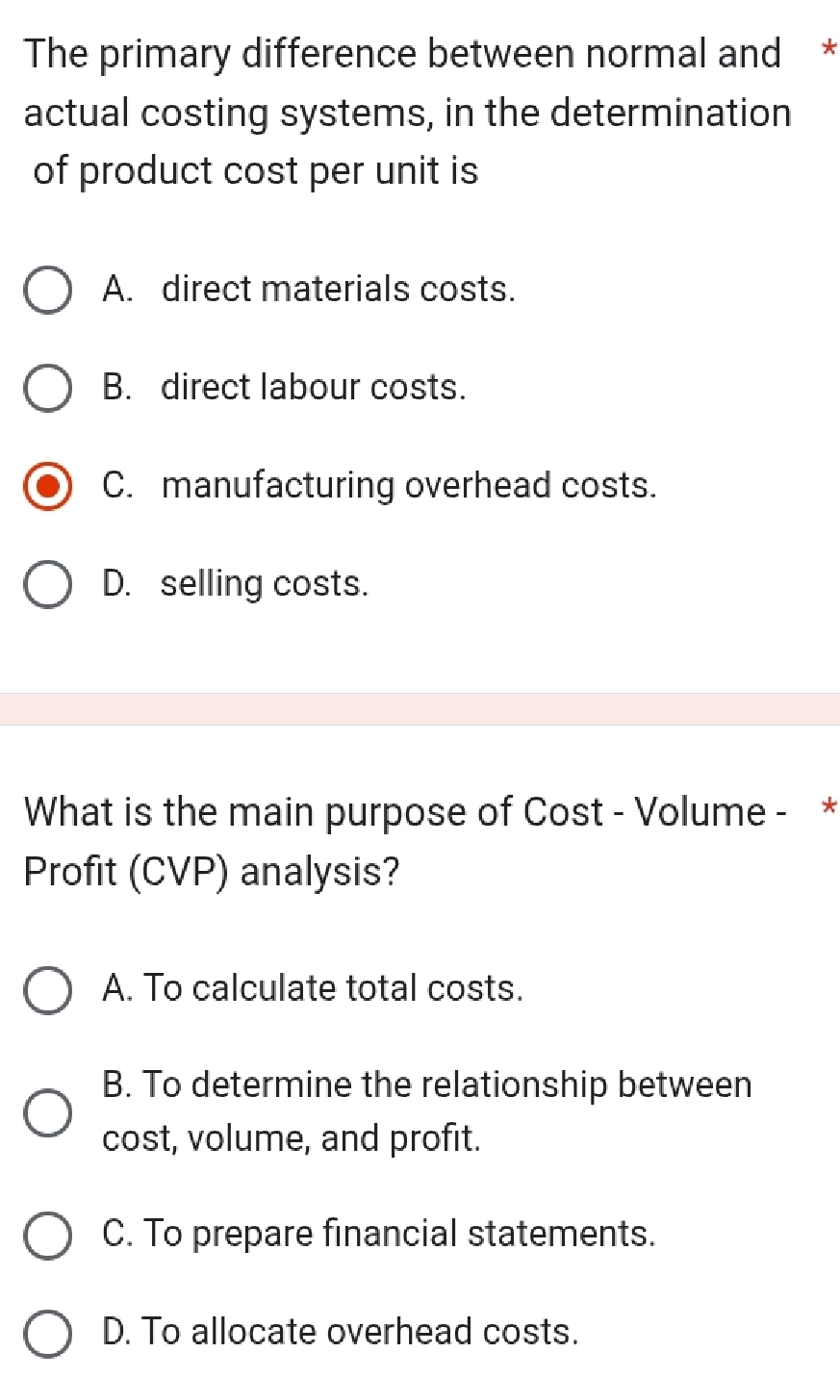The image size is (840, 1378).
Task: Select the allocate overhead costs radio button
Action: click(x=47, y=1334)
